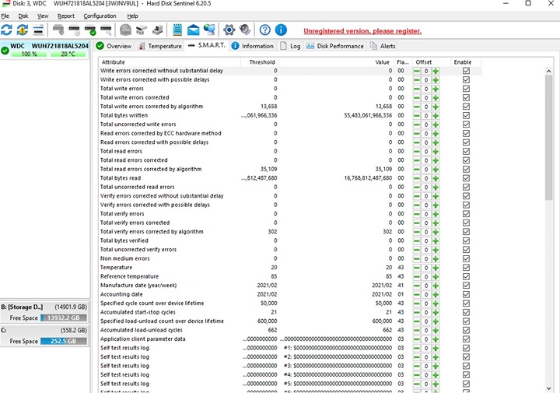Click the B: Storage free space bar
560x393 pixels.
[x=64, y=318]
